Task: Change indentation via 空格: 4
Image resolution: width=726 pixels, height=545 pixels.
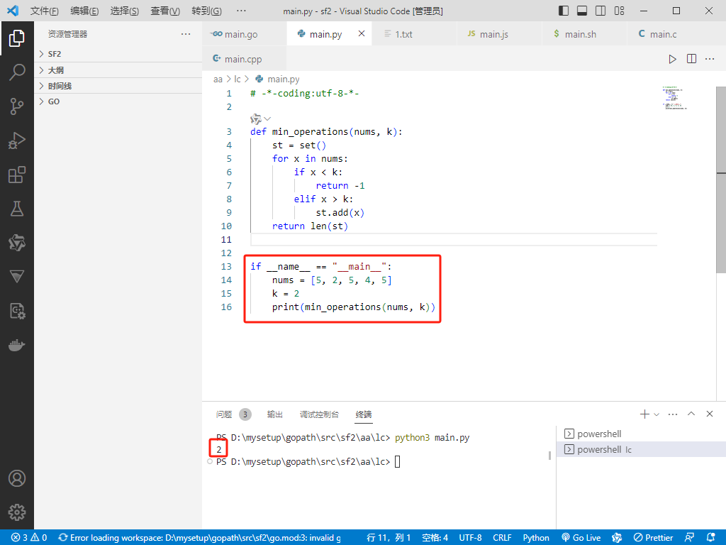Action: [x=435, y=538]
